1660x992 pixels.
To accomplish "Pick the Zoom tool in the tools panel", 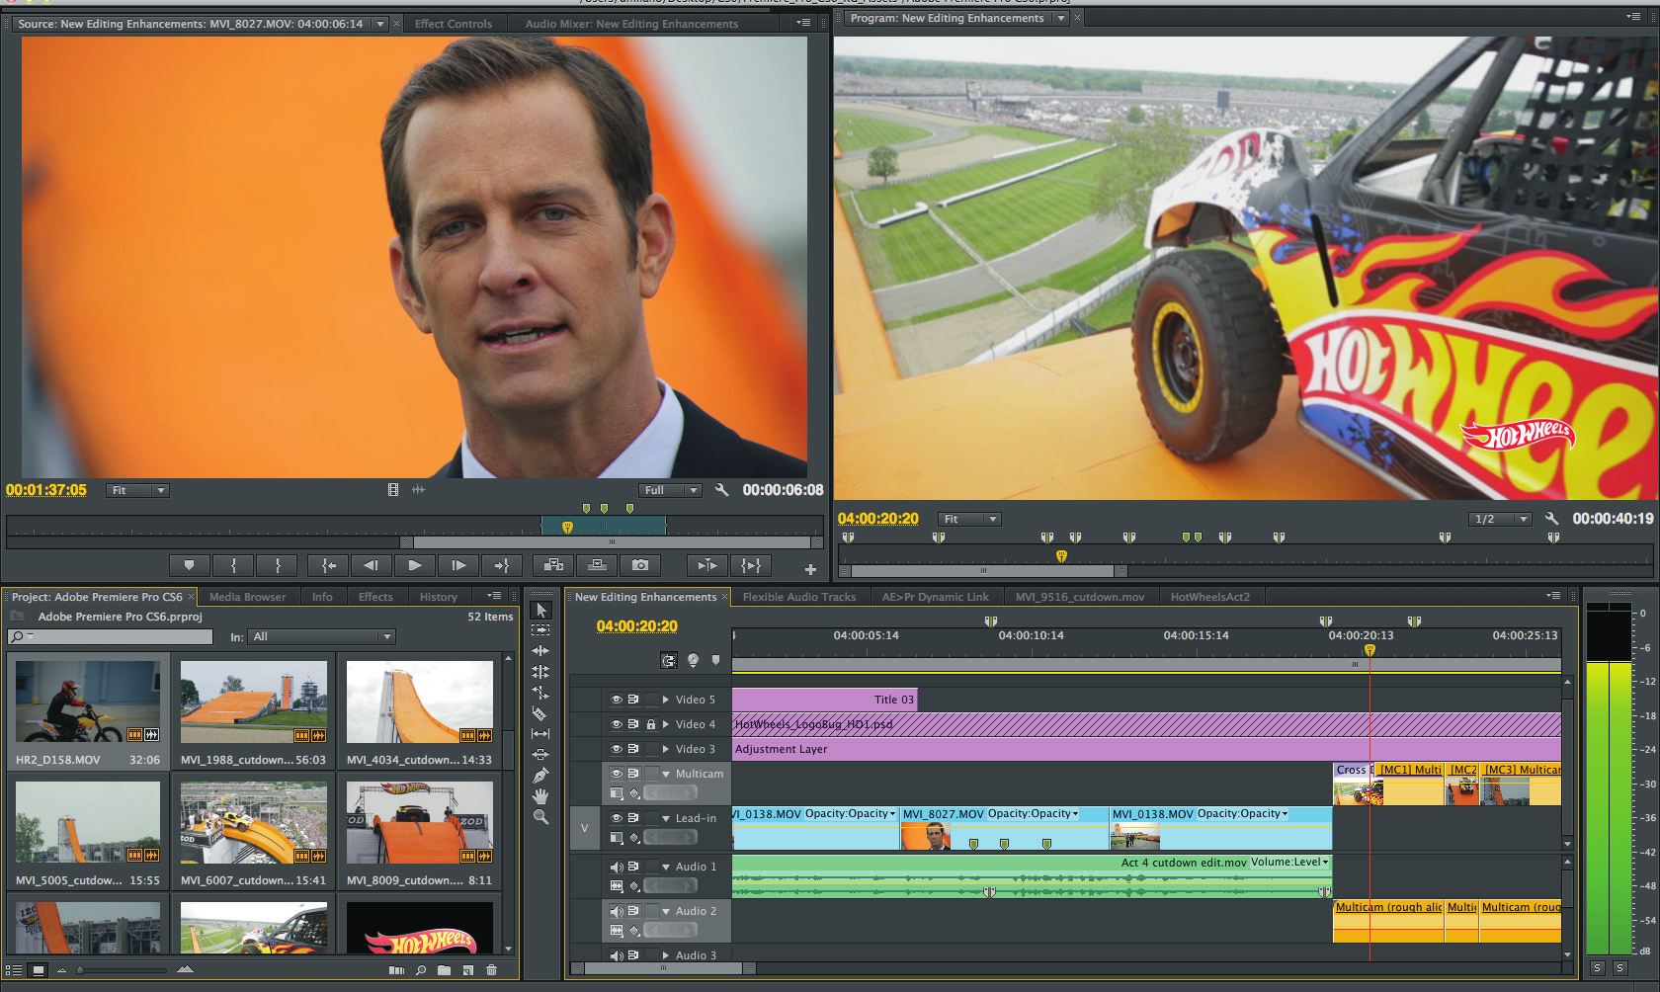I will pyautogui.click(x=540, y=817).
